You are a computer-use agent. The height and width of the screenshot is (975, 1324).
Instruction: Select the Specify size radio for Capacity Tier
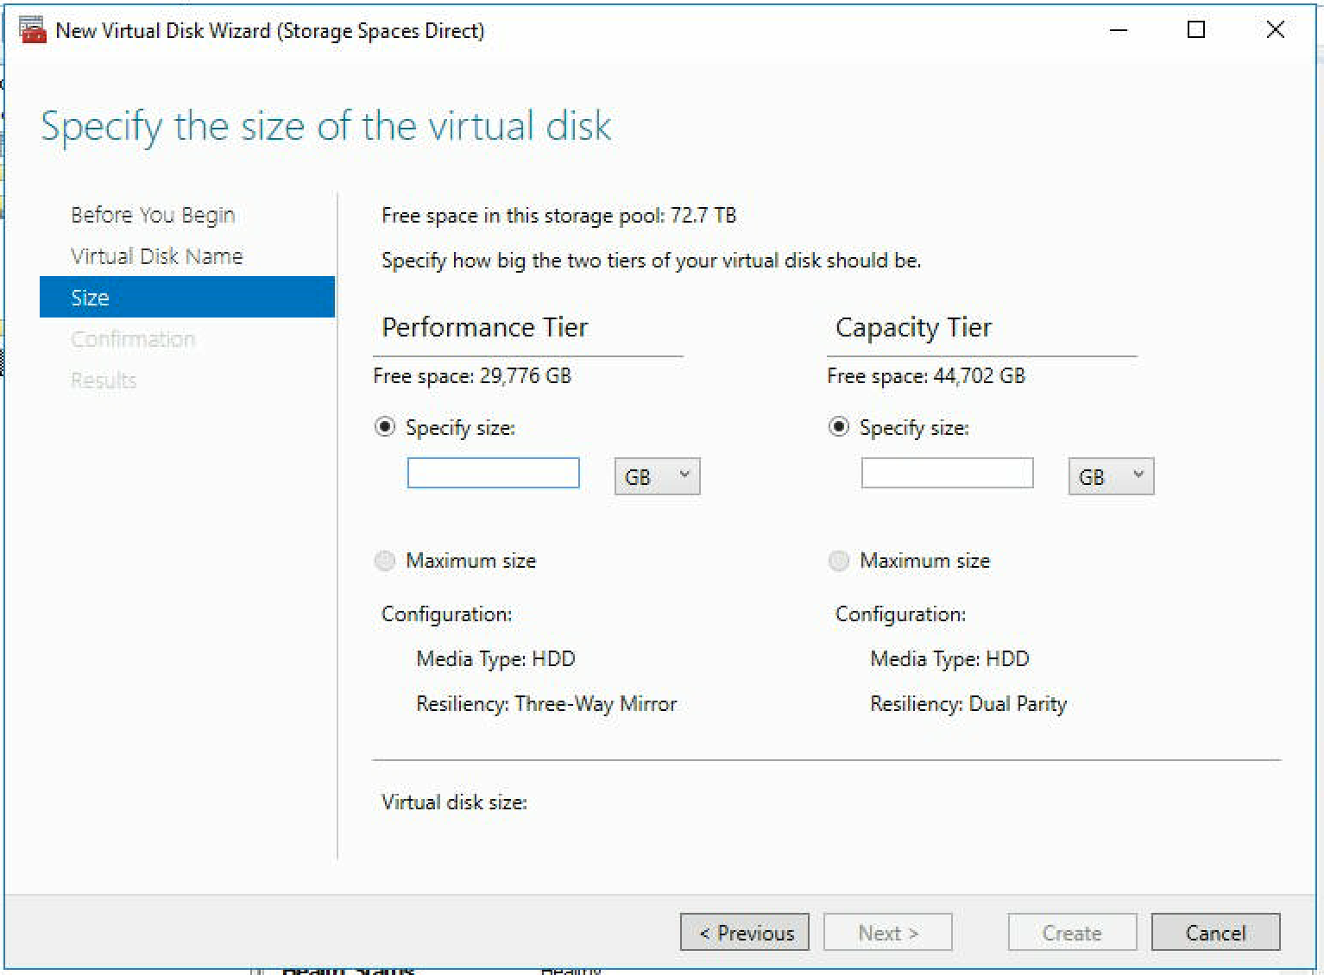(838, 426)
